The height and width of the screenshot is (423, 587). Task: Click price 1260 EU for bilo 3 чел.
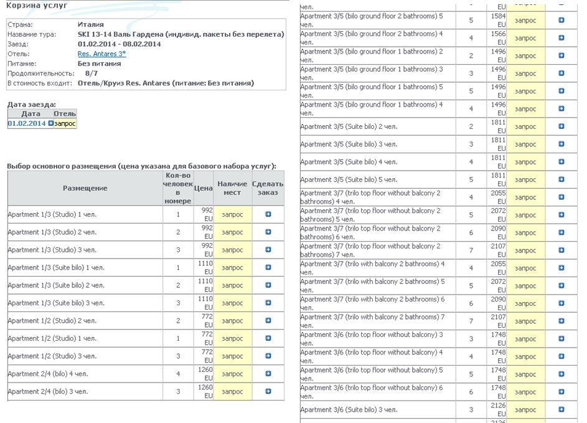click(x=205, y=391)
